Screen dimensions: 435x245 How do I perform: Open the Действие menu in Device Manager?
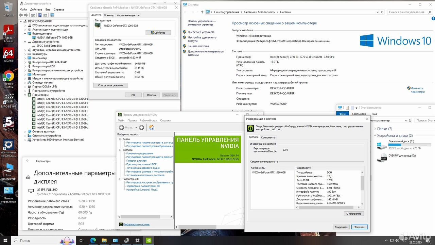(x=36, y=10)
